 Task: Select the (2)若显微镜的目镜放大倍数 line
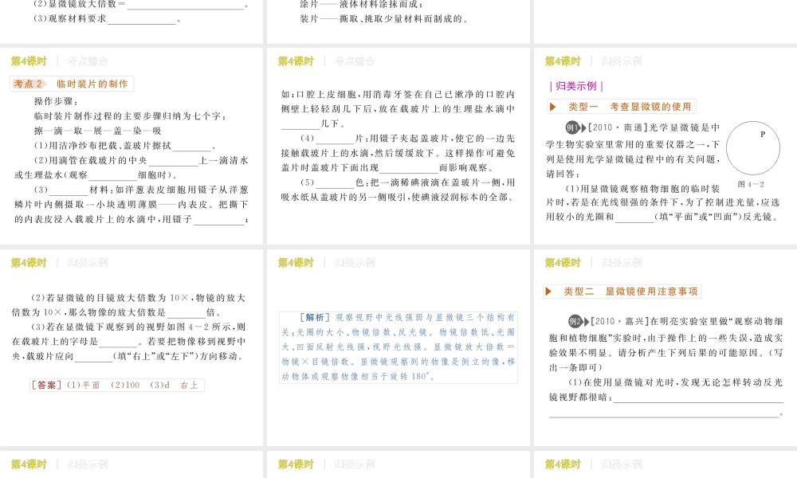click(138, 298)
